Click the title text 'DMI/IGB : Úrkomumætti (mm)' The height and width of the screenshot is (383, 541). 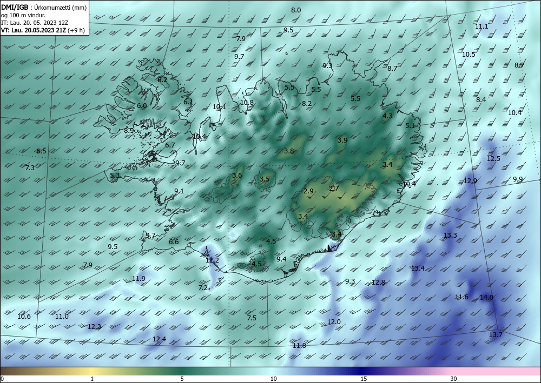point(44,7)
